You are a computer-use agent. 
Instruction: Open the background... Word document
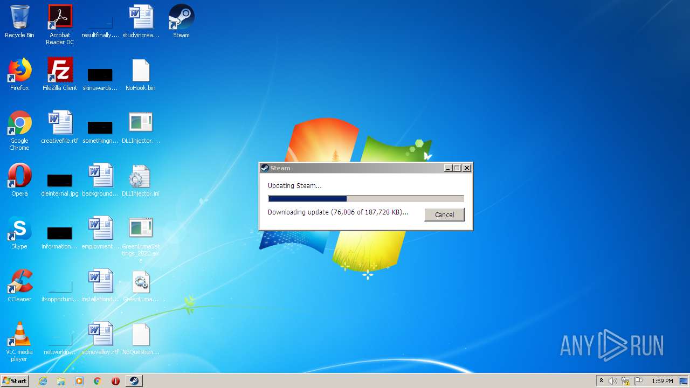[x=100, y=181]
